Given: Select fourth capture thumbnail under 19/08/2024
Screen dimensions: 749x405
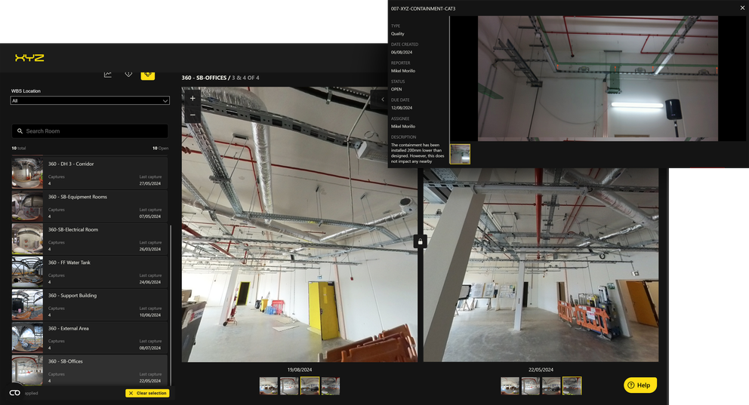Looking at the screenshot, I should pyautogui.click(x=331, y=386).
